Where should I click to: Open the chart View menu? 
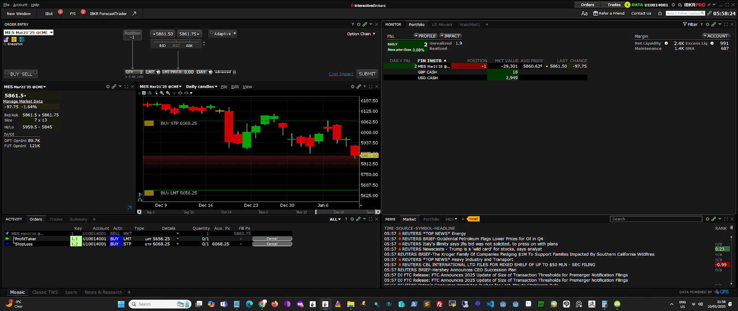click(247, 87)
